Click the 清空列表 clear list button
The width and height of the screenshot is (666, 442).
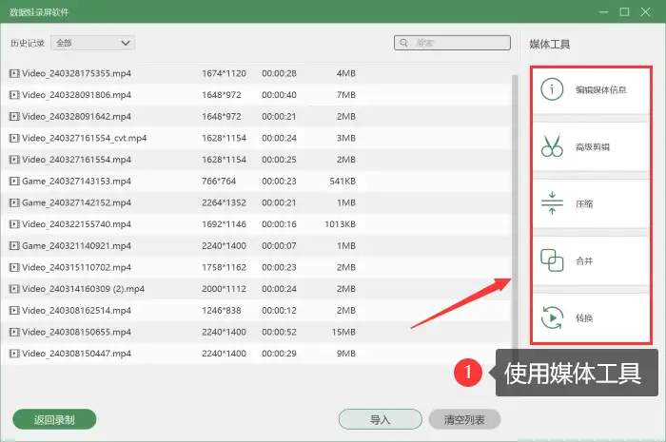pyautogui.click(x=464, y=419)
